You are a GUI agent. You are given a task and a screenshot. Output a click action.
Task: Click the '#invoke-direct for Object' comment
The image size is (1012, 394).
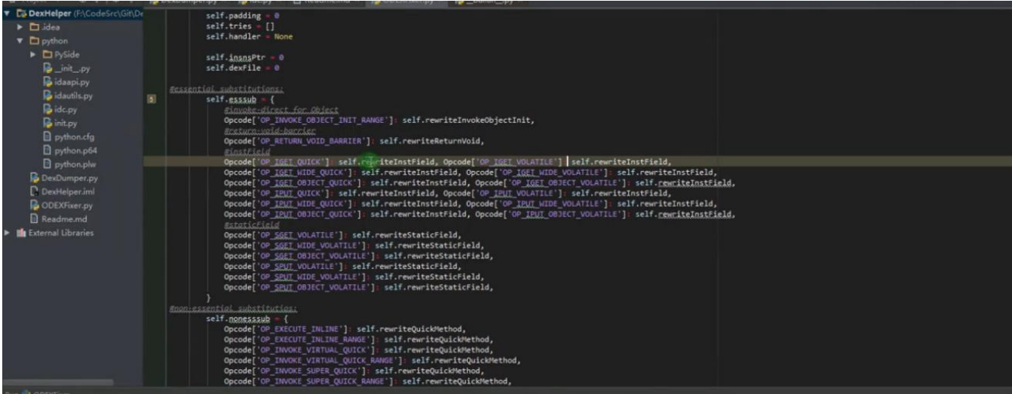[281, 109]
